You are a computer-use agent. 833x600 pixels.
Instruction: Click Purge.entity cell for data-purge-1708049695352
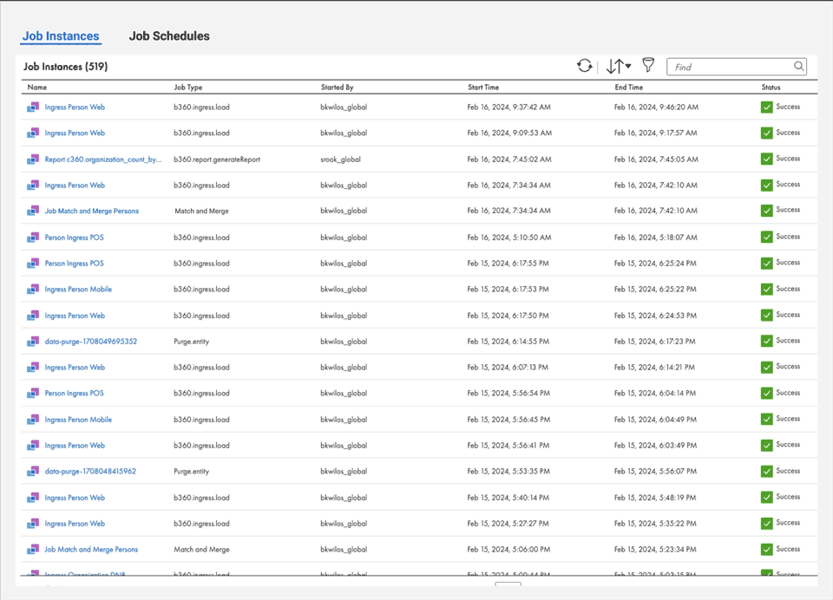[x=191, y=342]
